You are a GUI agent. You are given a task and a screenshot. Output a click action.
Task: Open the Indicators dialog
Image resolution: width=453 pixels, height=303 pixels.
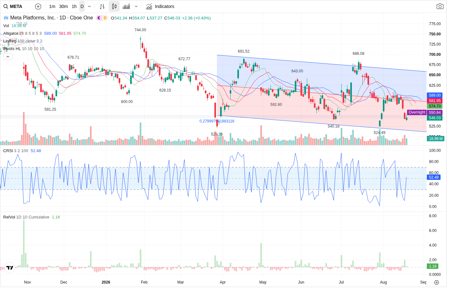160,6
